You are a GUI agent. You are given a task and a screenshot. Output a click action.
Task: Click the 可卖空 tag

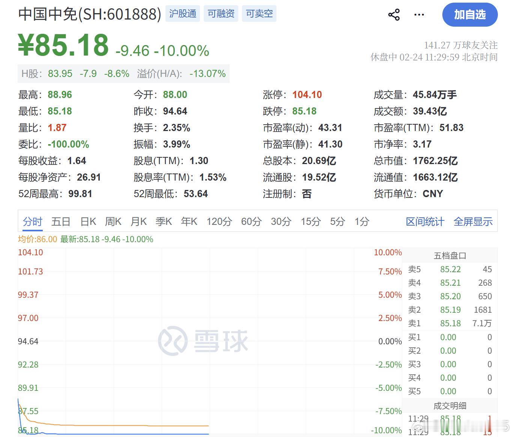259,14
